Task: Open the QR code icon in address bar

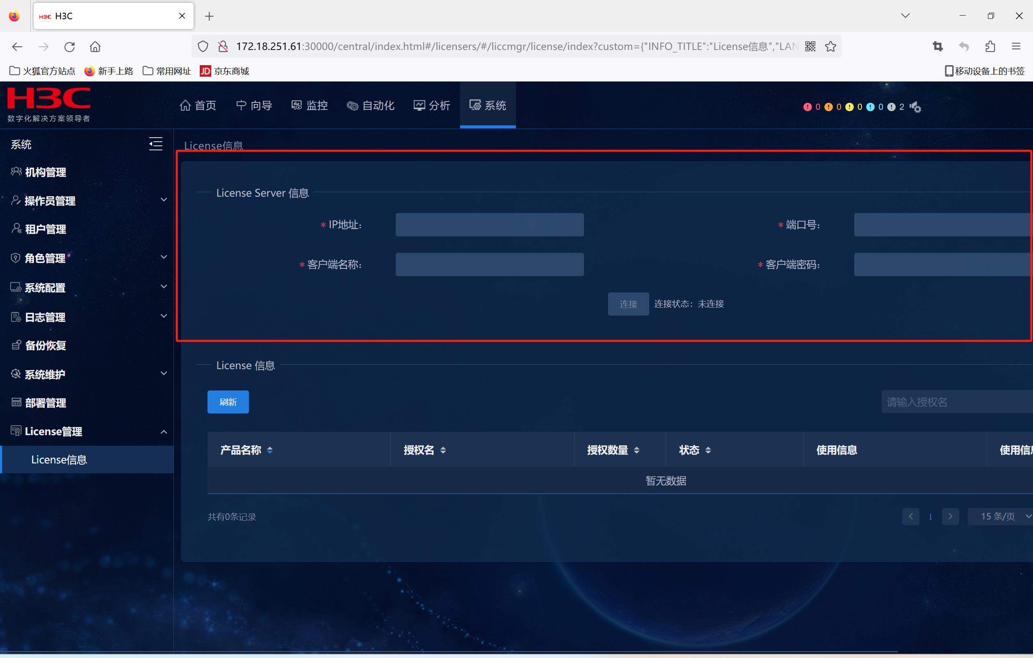Action: (x=810, y=46)
